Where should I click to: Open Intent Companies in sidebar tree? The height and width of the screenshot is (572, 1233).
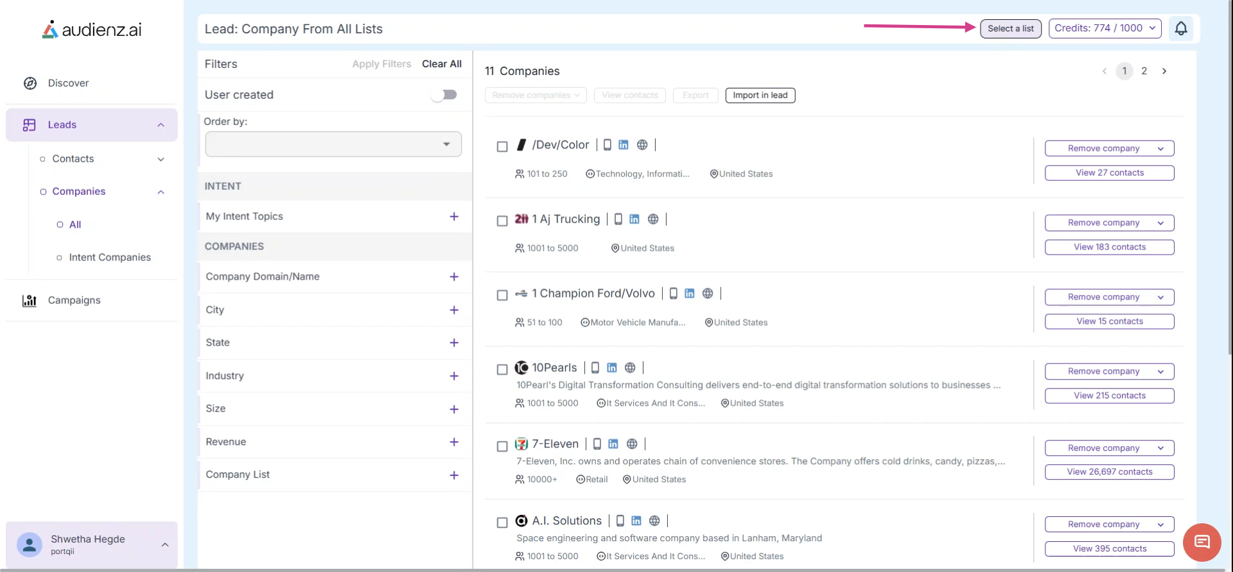click(110, 257)
